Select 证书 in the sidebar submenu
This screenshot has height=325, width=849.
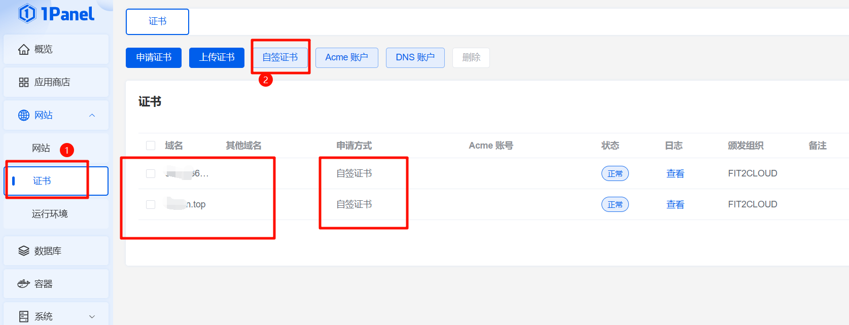click(42, 181)
